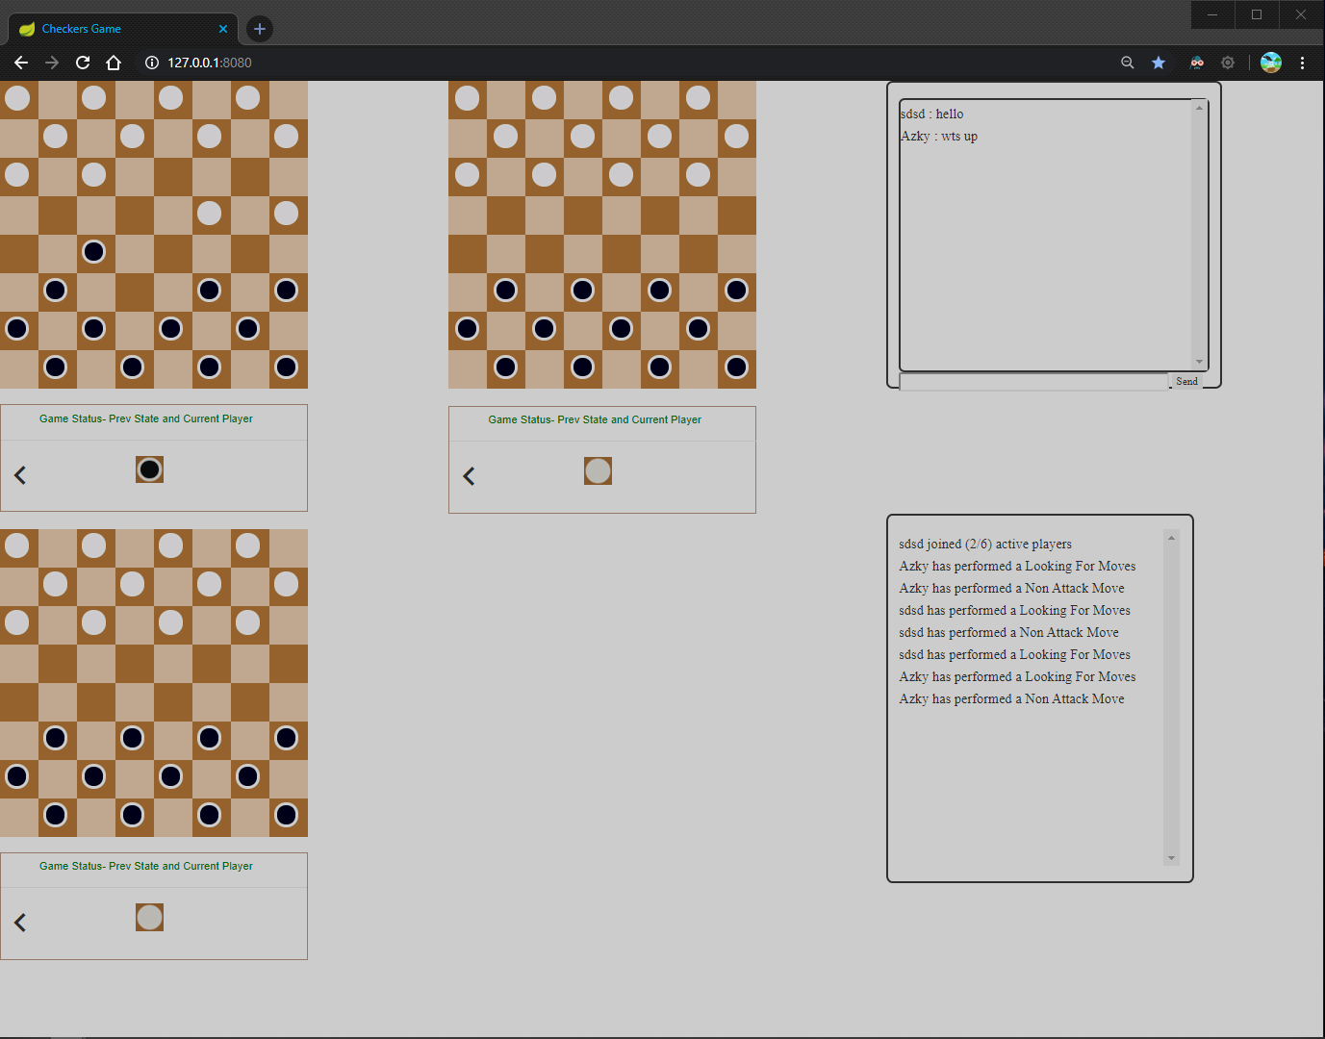Select the Checkers Game tab

tap(115, 29)
